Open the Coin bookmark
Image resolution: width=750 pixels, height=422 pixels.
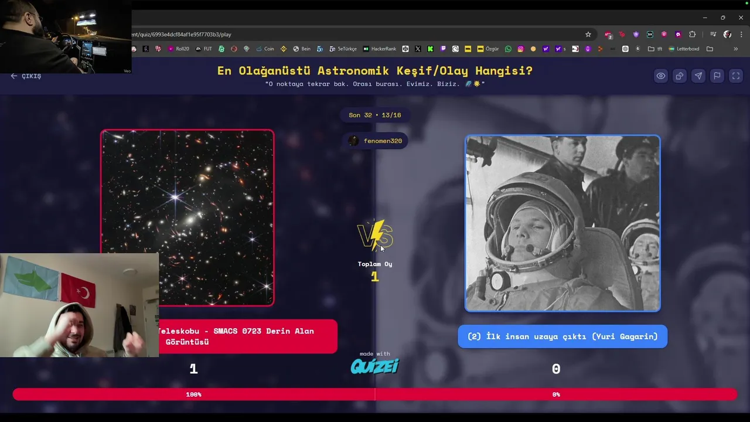(x=265, y=49)
